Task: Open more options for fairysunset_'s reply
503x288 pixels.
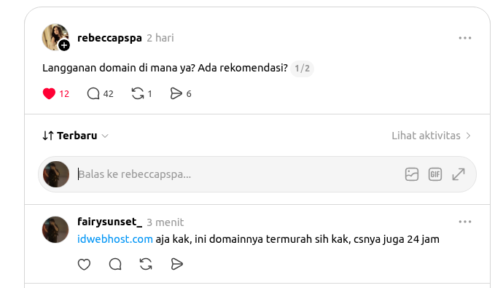Action: pos(465,222)
